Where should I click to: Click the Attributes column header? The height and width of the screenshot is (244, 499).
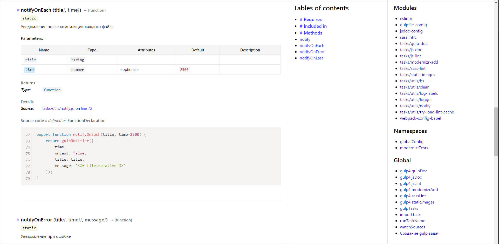(146, 50)
